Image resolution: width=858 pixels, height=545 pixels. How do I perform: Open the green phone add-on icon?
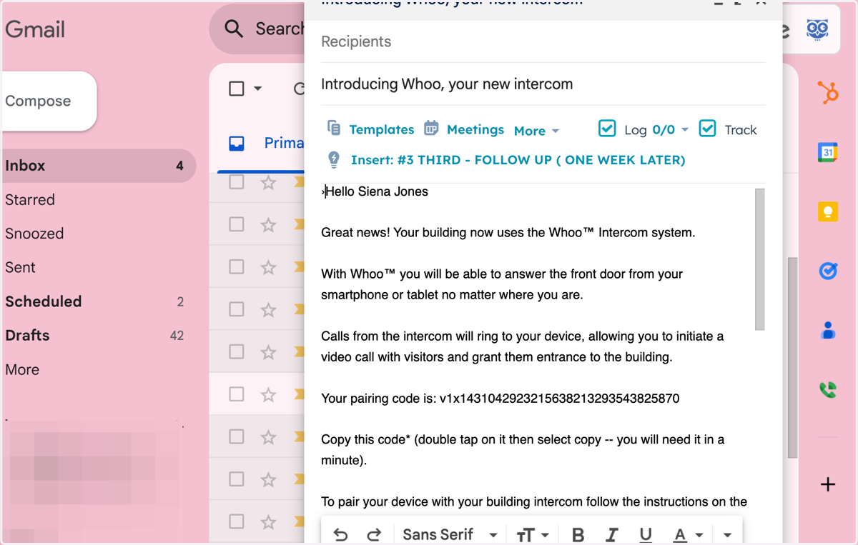(x=828, y=390)
